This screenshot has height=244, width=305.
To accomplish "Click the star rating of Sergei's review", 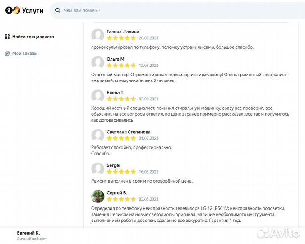I will pyautogui.click(x=121, y=172).
